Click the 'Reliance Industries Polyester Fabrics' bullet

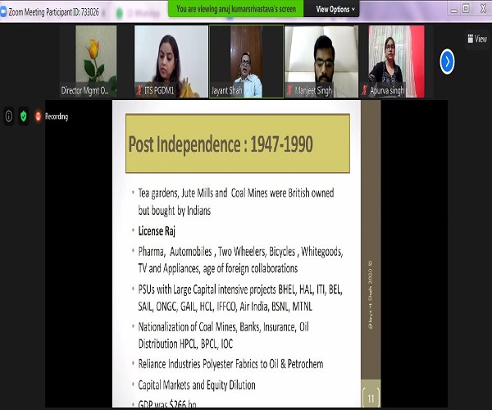pos(230,364)
